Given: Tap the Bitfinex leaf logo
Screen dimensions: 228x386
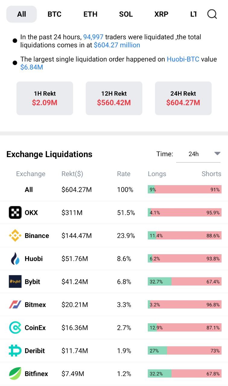Looking at the screenshot, I should pos(15,374).
